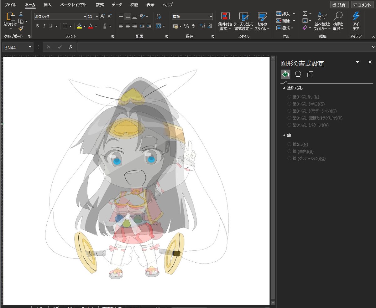Increase indent in alignment group
Viewport: 376px width, 308px height.
[149, 26]
